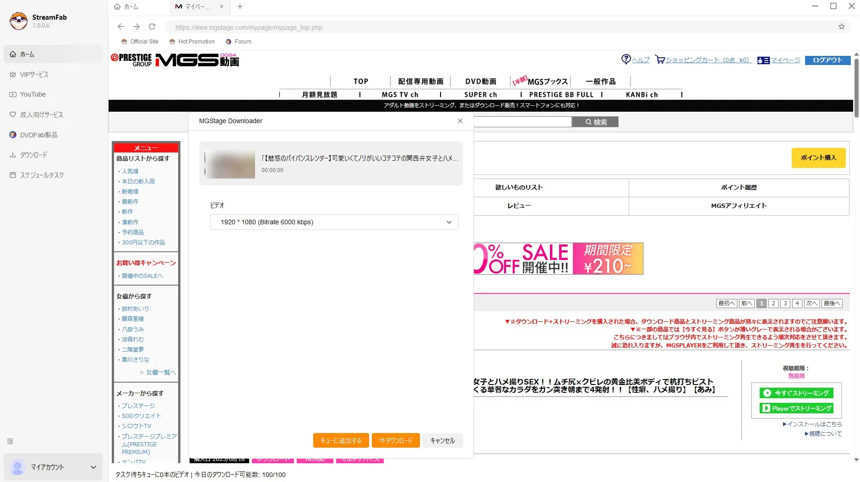This screenshot has height=482, width=860.
Task: Select the 配信専用動画 menu item
Action: (421, 81)
